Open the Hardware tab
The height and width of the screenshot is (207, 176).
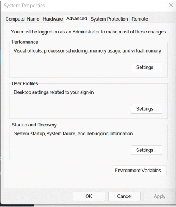[53, 19]
